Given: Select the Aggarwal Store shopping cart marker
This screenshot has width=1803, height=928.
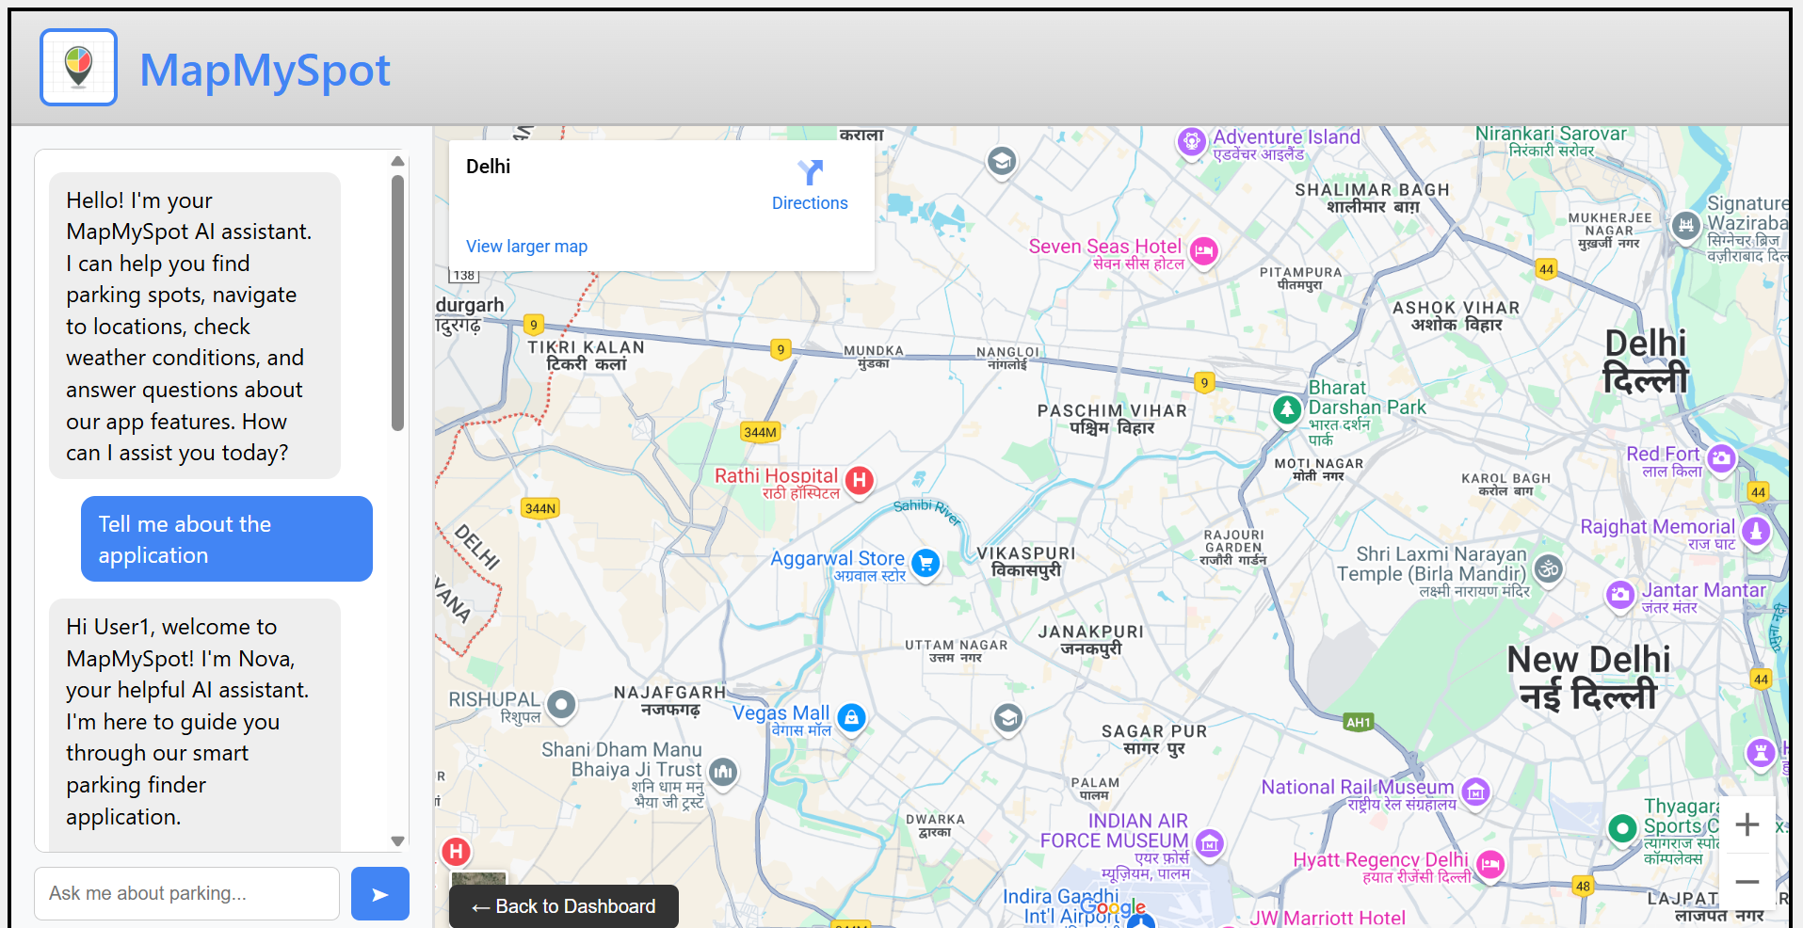Looking at the screenshot, I should (926, 564).
